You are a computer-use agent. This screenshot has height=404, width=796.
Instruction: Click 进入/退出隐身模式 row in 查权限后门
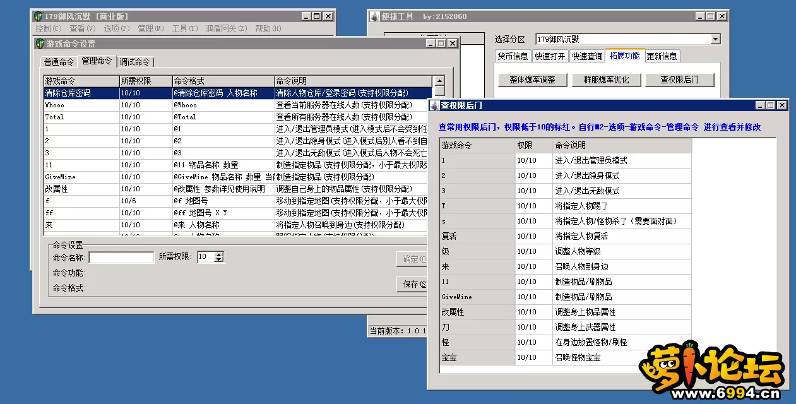point(566,175)
